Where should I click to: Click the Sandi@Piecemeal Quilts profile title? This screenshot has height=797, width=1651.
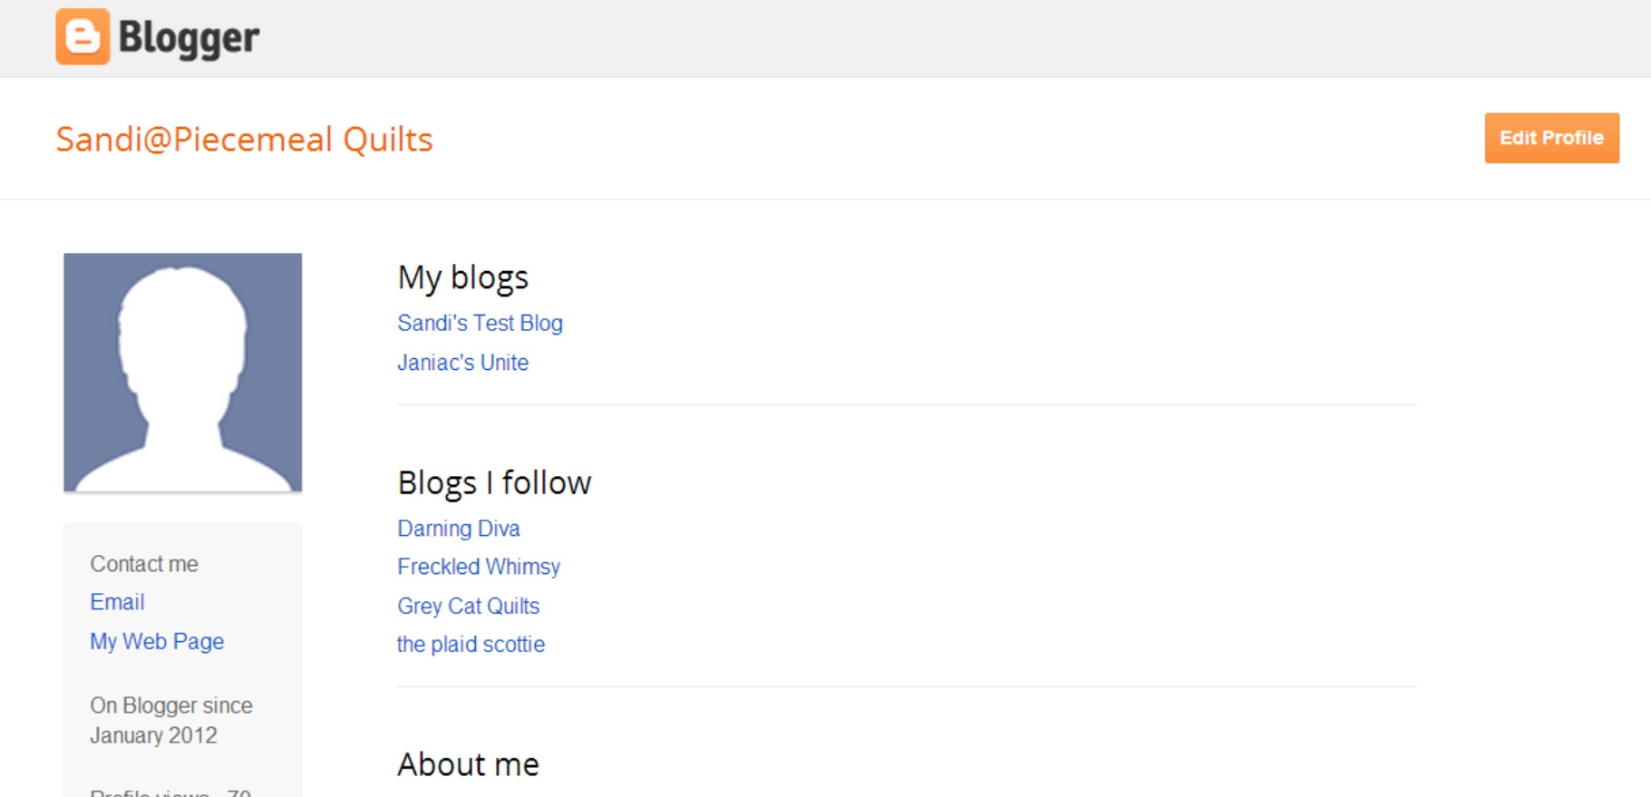pos(244,140)
